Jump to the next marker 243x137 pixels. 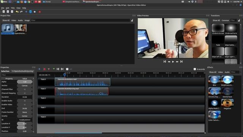(x=62, y=69)
